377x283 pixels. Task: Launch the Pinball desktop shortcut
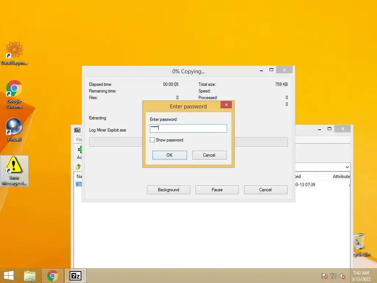pyautogui.click(x=14, y=130)
